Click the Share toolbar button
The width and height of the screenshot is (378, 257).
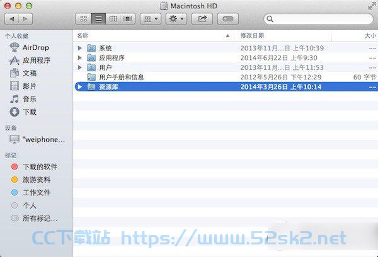point(202,19)
